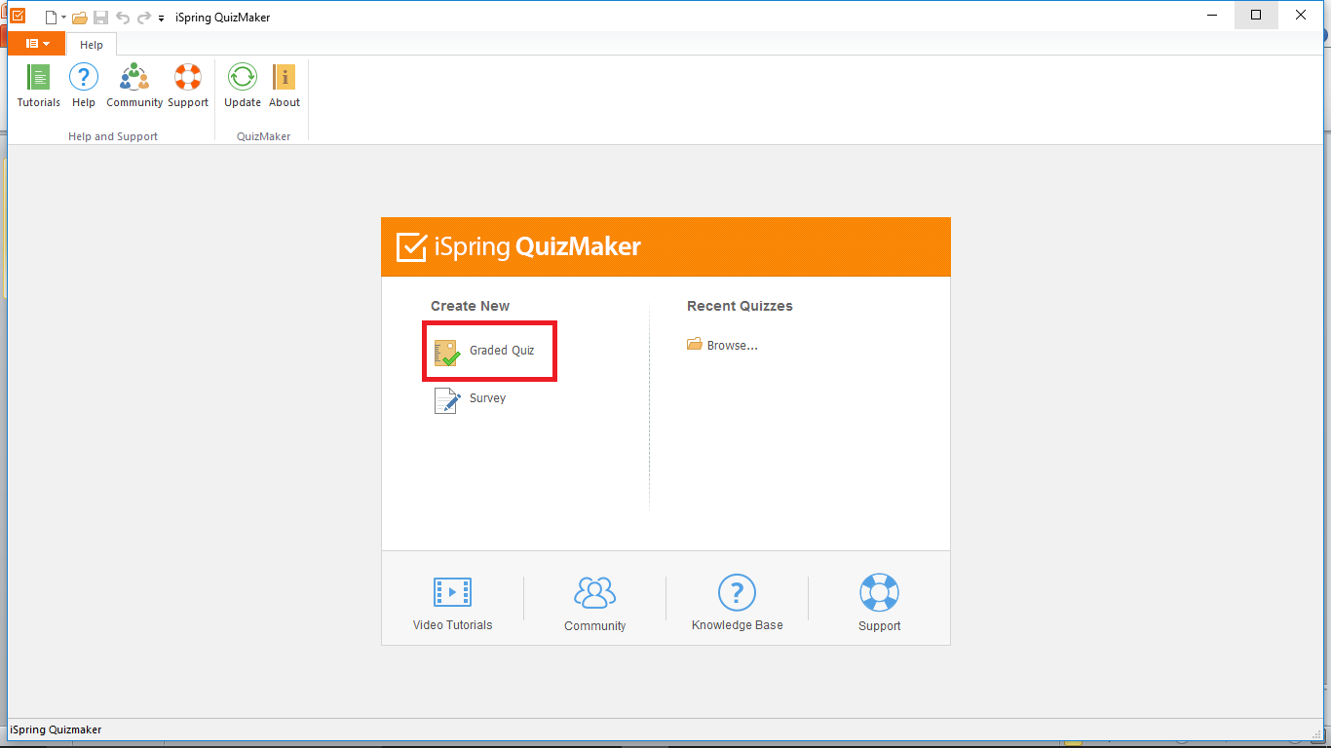Click the New document icon in title bar
The width and height of the screenshot is (1331, 748).
coord(51,18)
